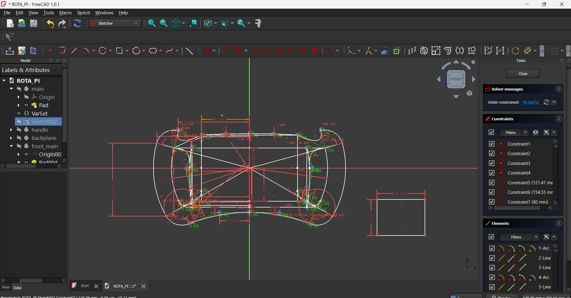
Task: Click the Fit All view icon
Action: [x=152, y=23]
